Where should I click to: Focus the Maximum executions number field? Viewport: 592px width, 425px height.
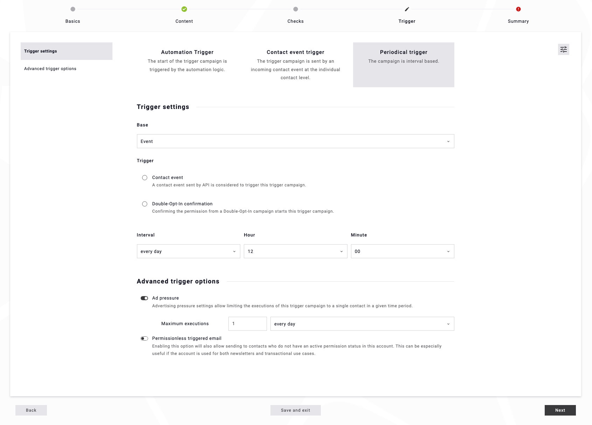click(x=248, y=324)
